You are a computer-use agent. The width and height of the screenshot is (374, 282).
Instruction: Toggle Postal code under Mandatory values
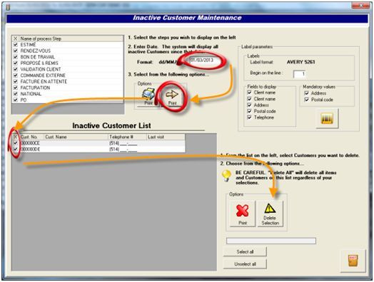(307, 100)
